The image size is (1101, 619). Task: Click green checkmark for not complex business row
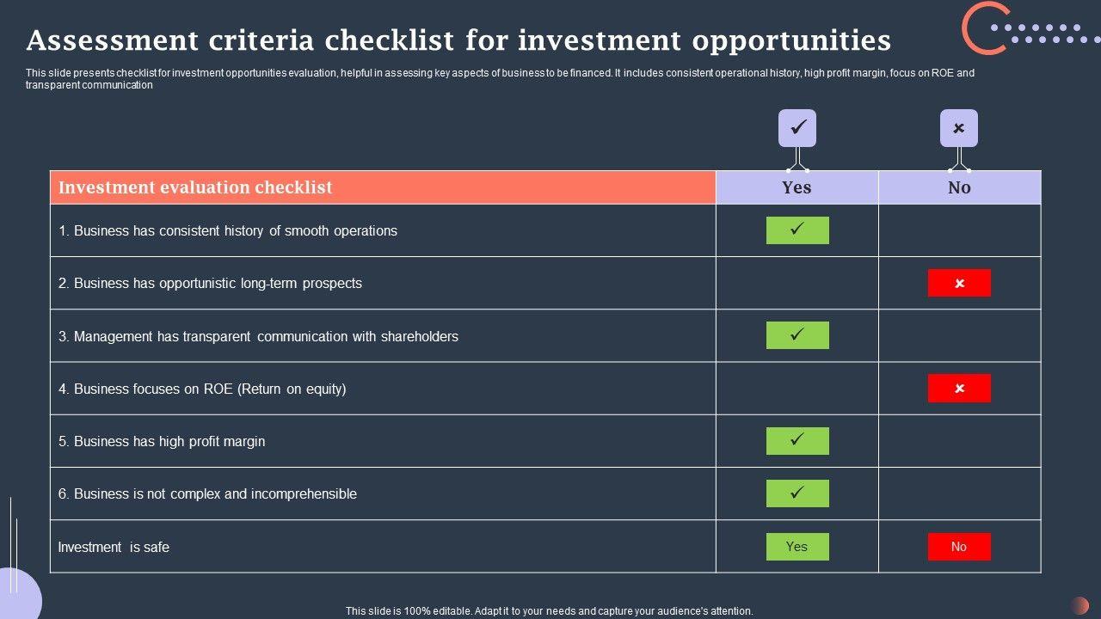(x=797, y=493)
